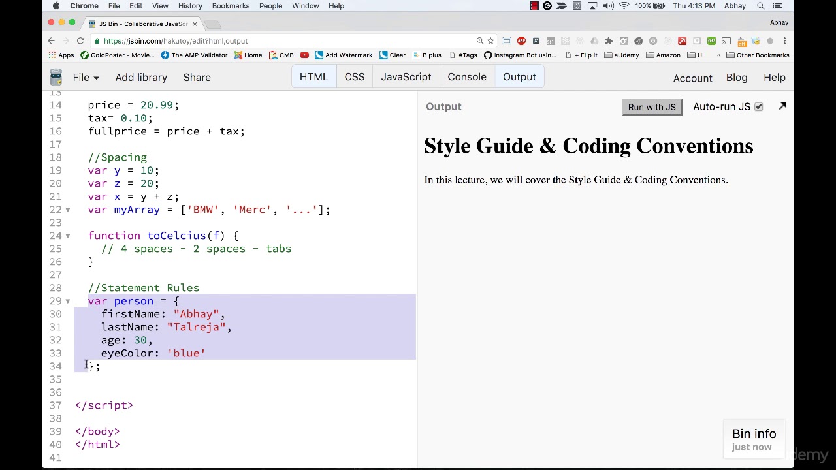Open the Share menu
The width and height of the screenshot is (836, 470).
197,78
